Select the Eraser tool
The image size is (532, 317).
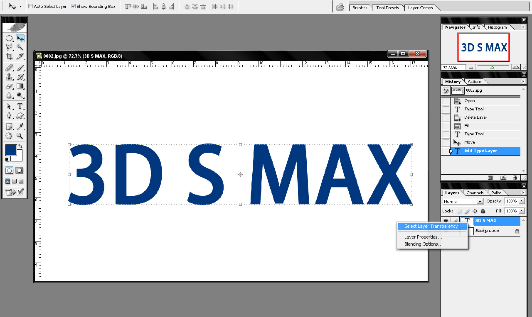tap(9, 86)
